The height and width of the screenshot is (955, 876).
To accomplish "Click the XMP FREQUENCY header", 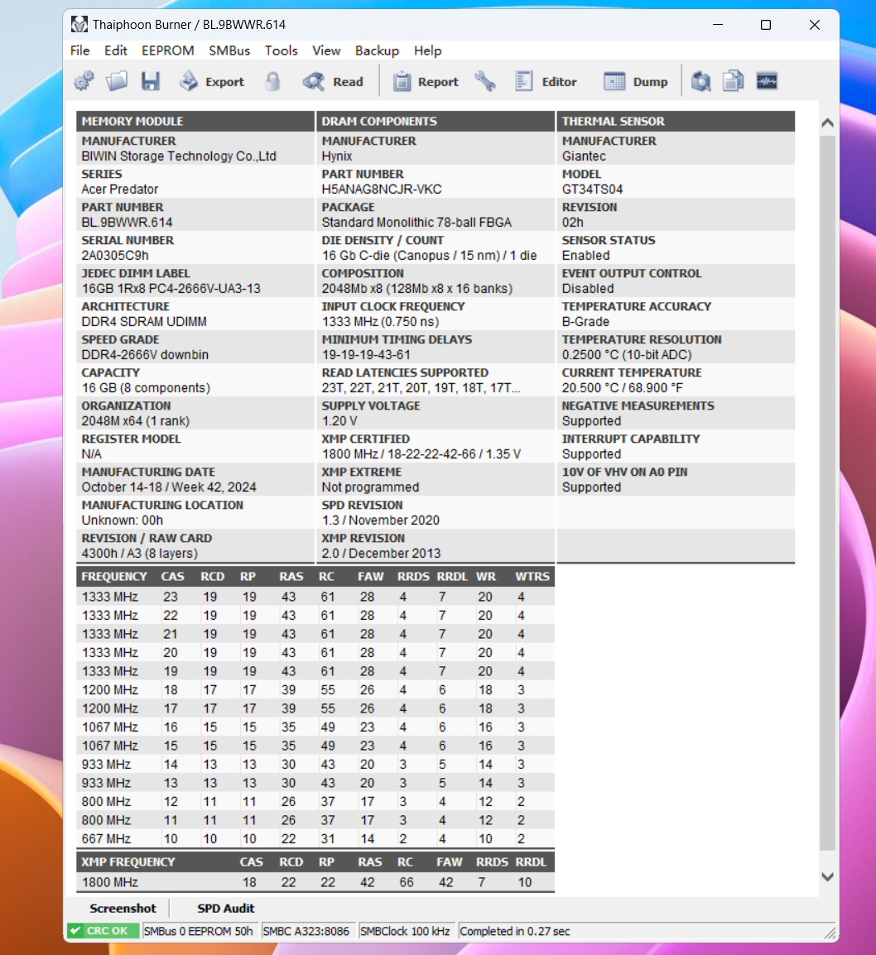I will [x=128, y=861].
